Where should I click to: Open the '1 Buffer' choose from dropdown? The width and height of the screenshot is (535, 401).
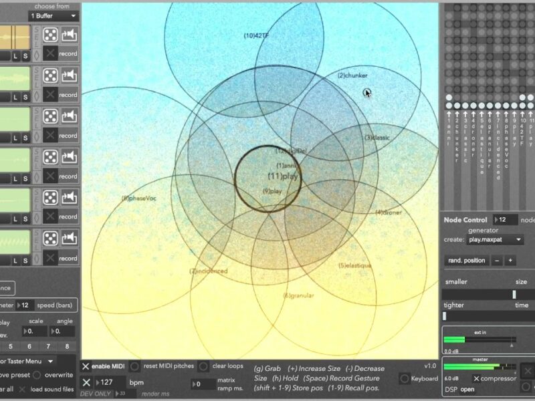[x=54, y=15]
